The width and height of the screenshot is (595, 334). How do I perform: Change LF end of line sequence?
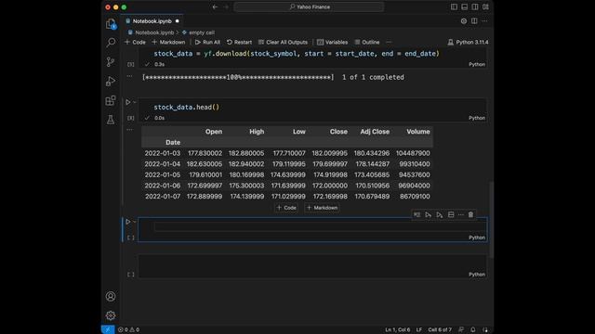pos(419,329)
